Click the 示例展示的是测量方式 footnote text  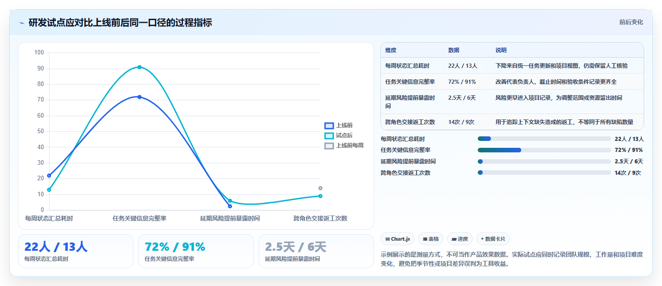512,259
